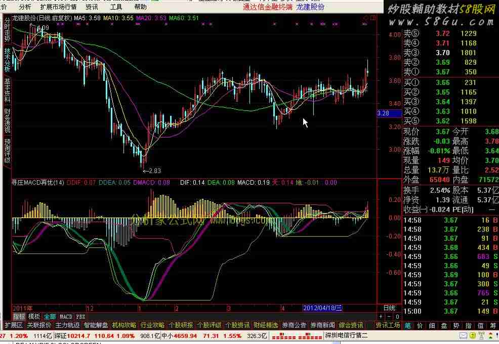Screen dimensions: 499x344
Task: Open 个股资讯 tab
Action: pos(237,325)
